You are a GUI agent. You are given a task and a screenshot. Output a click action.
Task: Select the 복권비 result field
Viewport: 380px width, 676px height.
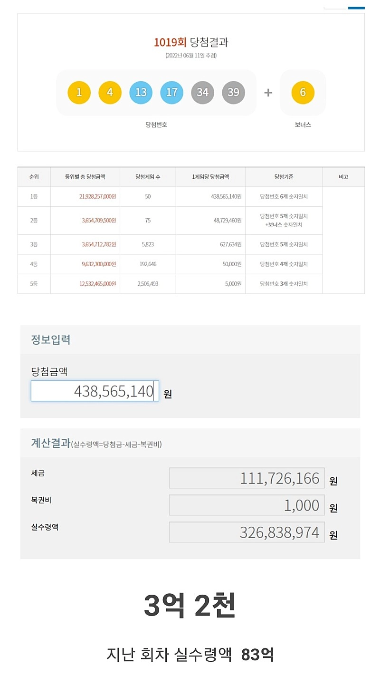(247, 505)
